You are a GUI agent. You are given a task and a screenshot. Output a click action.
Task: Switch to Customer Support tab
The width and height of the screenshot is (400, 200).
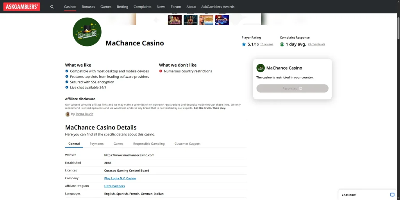coord(187,144)
